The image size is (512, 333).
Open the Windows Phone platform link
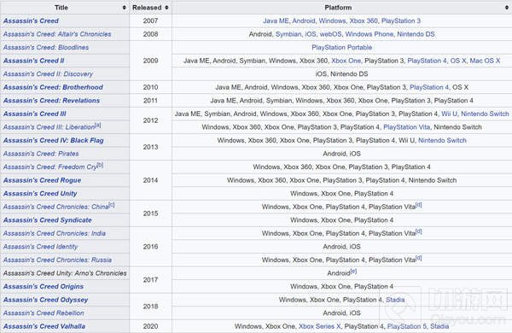[369, 34]
